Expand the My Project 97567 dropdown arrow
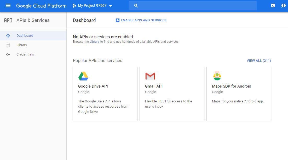The image size is (288, 160). [x=111, y=6]
